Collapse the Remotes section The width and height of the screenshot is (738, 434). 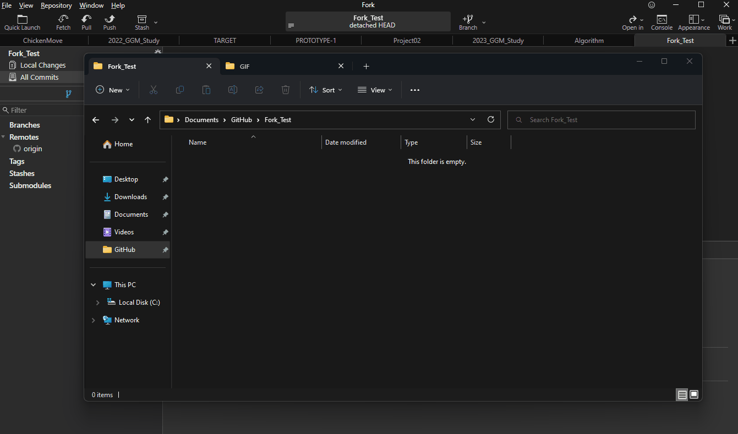click(3, 137)
